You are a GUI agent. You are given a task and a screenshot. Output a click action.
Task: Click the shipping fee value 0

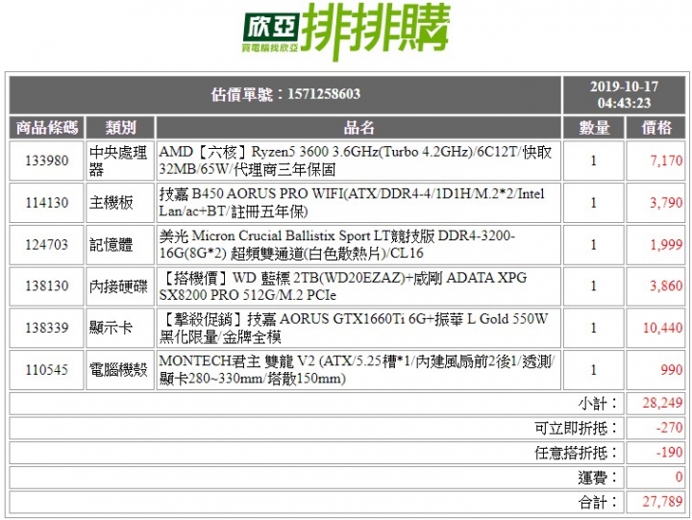(x=680, y=477)
